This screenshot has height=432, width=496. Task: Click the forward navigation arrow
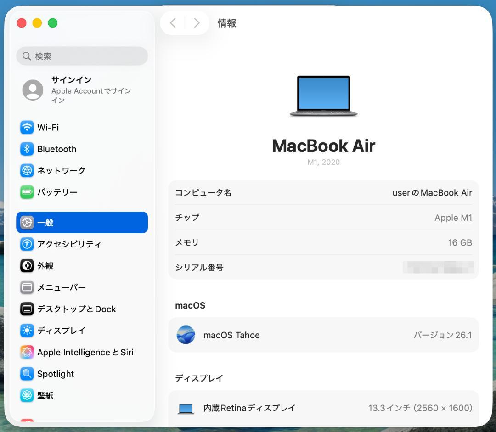pos(197,23)
